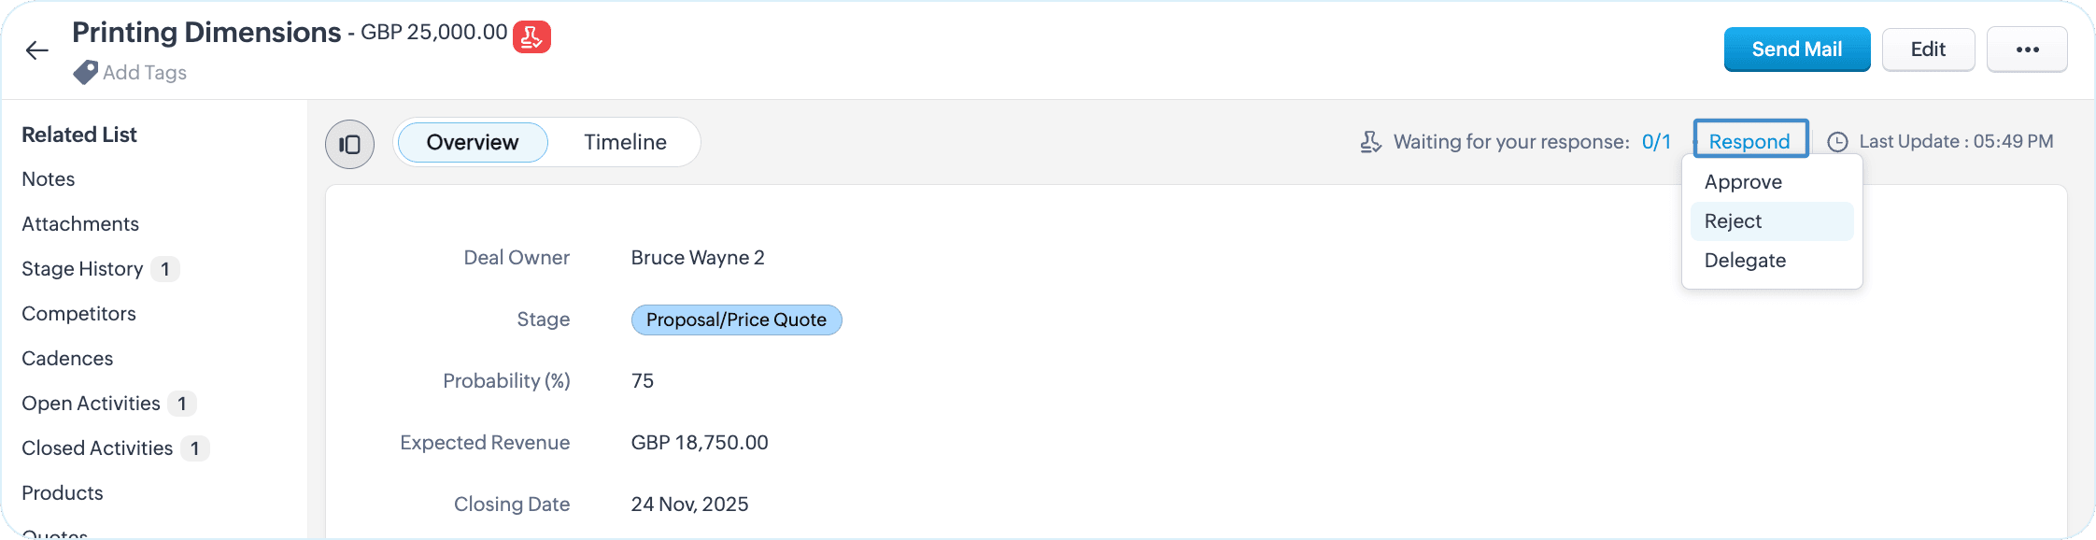Open the Respond dropdown

click(1750, 141)
